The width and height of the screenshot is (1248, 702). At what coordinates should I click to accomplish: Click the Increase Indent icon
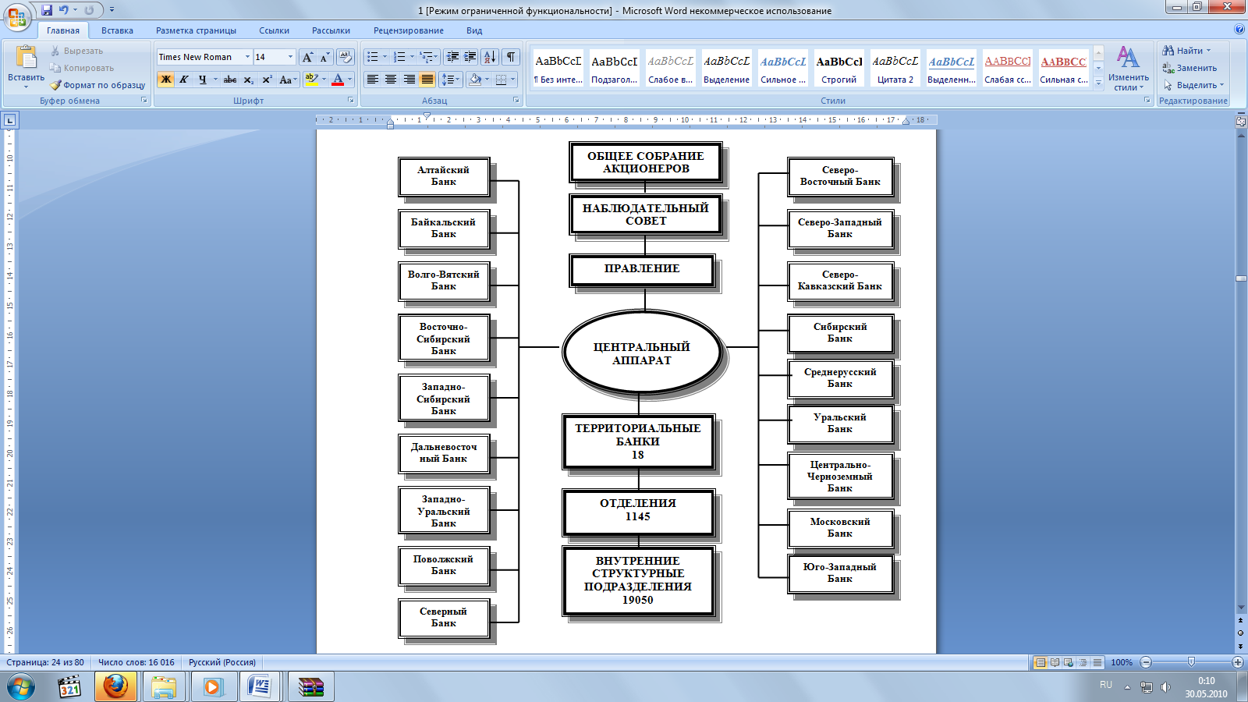470,57
